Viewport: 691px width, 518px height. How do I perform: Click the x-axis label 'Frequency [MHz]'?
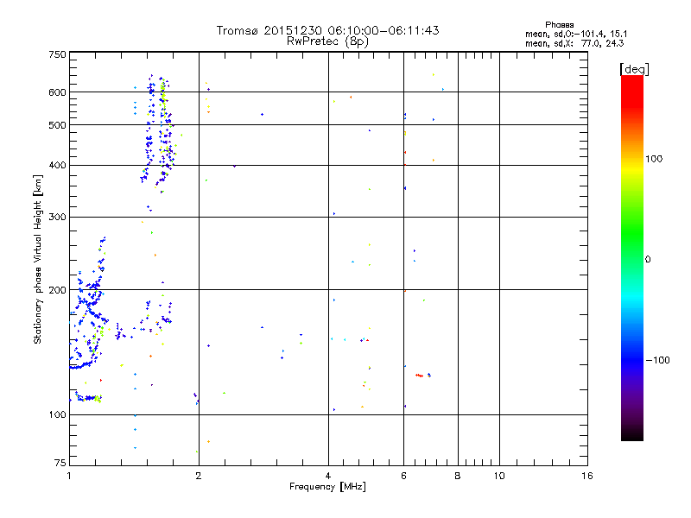327,487
